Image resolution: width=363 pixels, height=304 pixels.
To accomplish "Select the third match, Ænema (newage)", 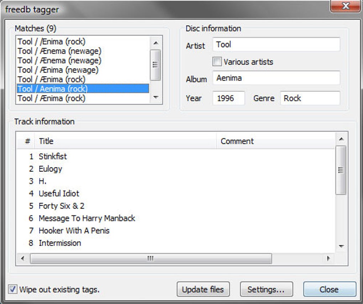I will click(83, 61).
